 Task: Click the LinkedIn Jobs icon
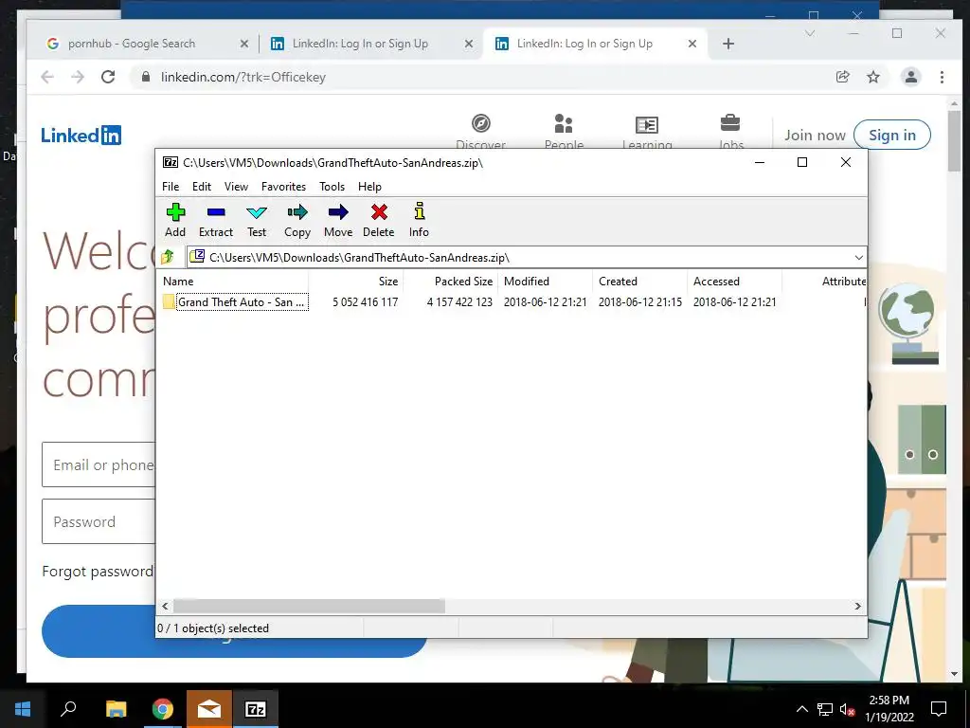730,123
